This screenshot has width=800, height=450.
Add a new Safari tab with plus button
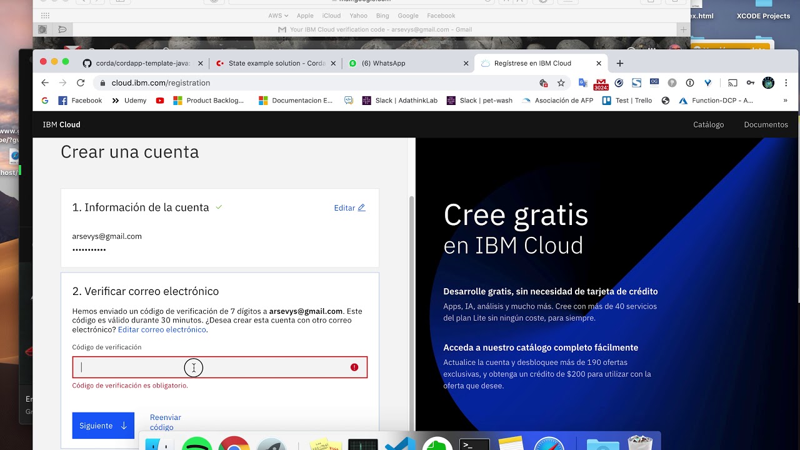(684, 29)
